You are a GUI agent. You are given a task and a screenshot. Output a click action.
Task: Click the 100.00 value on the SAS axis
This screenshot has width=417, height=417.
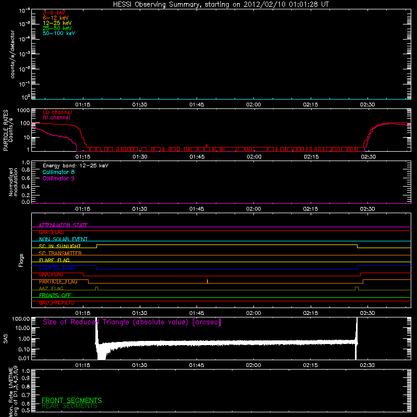[x=21, y=319]
